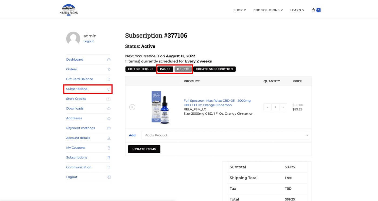
Task: Click the Downloads cloud icon
Action: [109, 109]
